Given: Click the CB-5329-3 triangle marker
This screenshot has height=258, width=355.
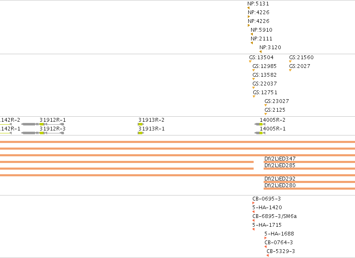Looking at the screenshot, I should 268,255.
